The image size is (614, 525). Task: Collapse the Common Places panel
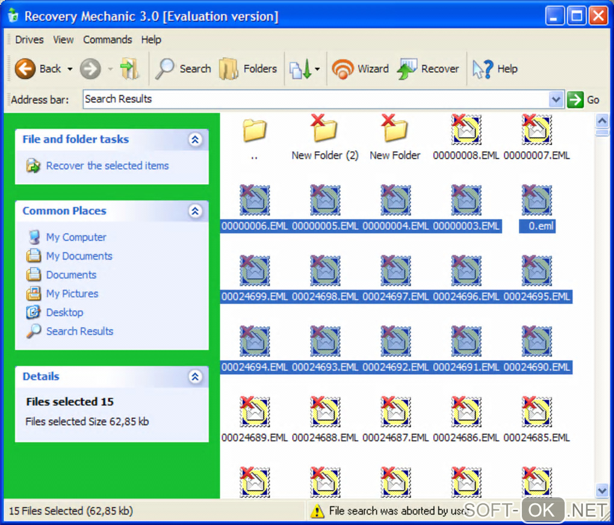click(x=195, y=211)
